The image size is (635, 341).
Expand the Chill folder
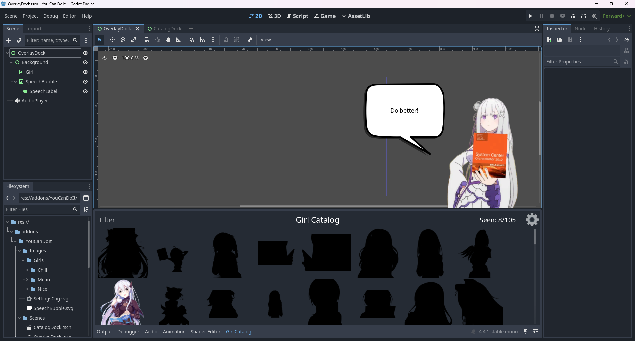tap(27, 270)
